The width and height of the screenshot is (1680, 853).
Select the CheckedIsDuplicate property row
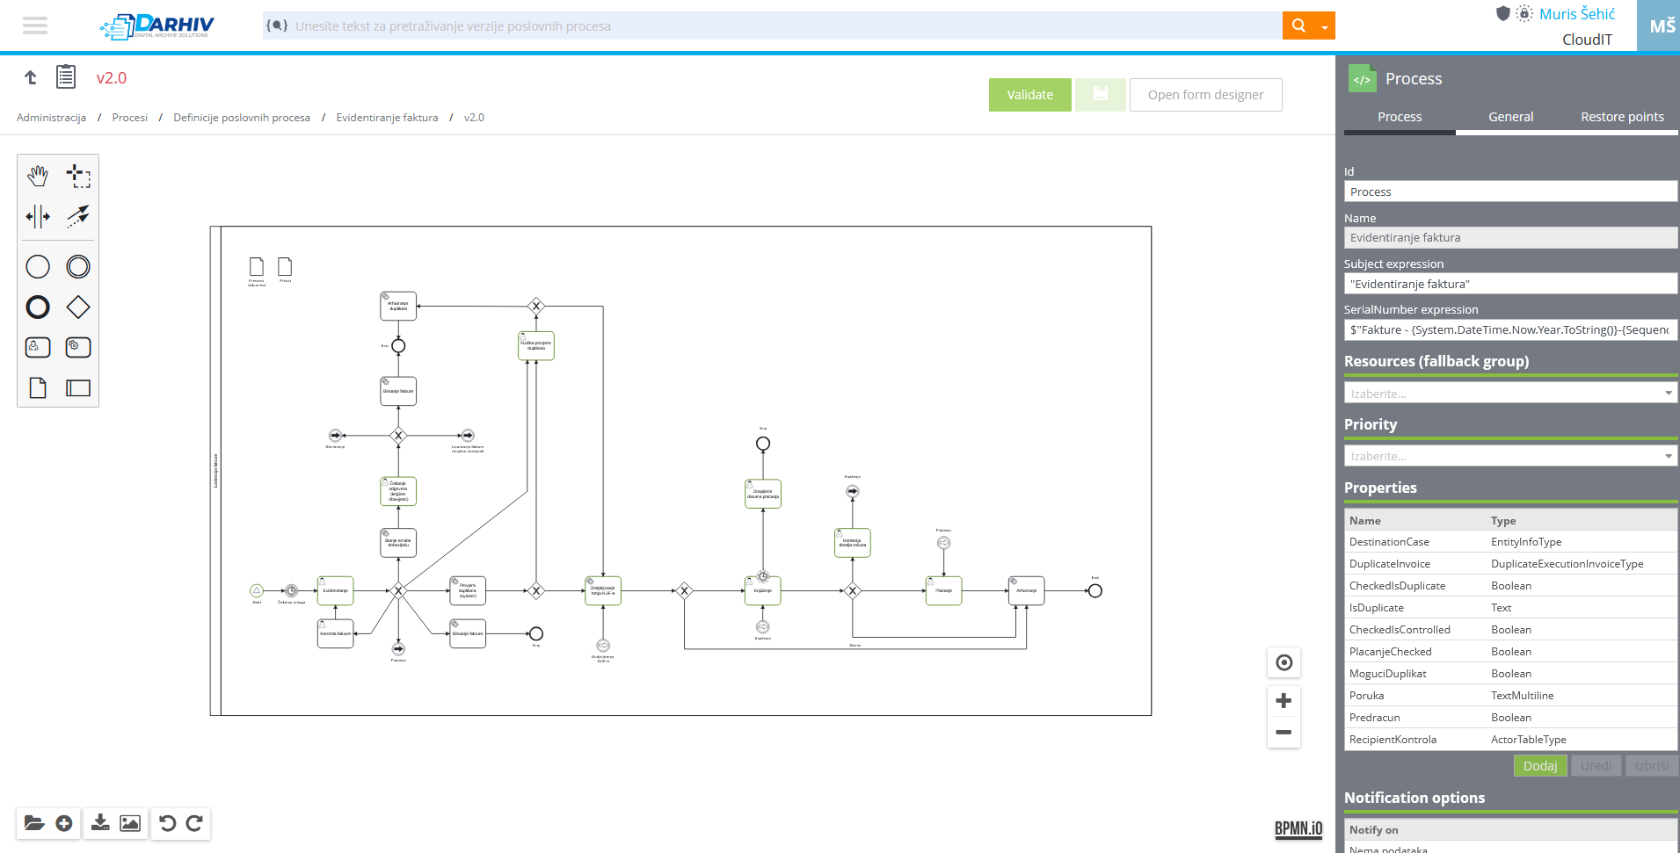click(x=1510, y=586)
